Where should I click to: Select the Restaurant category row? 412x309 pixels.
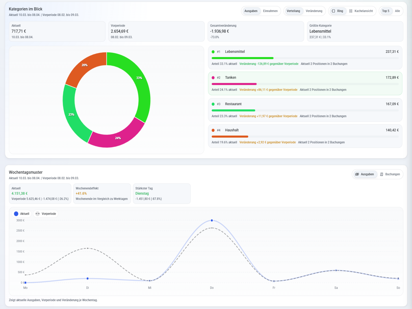305,110
